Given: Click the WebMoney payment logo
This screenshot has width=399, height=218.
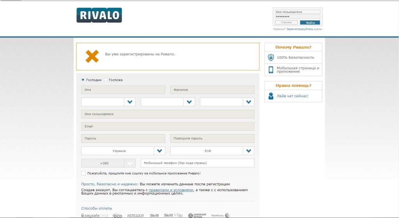Looking at the screenshot, I should coord(221,215).
